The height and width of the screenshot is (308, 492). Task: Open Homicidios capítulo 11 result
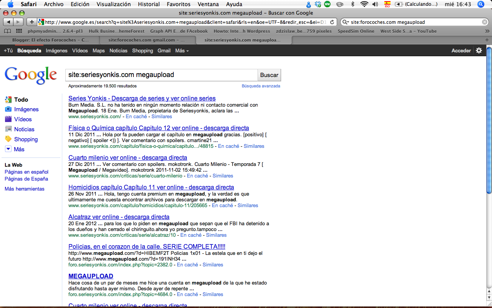[x=151, y=187]
